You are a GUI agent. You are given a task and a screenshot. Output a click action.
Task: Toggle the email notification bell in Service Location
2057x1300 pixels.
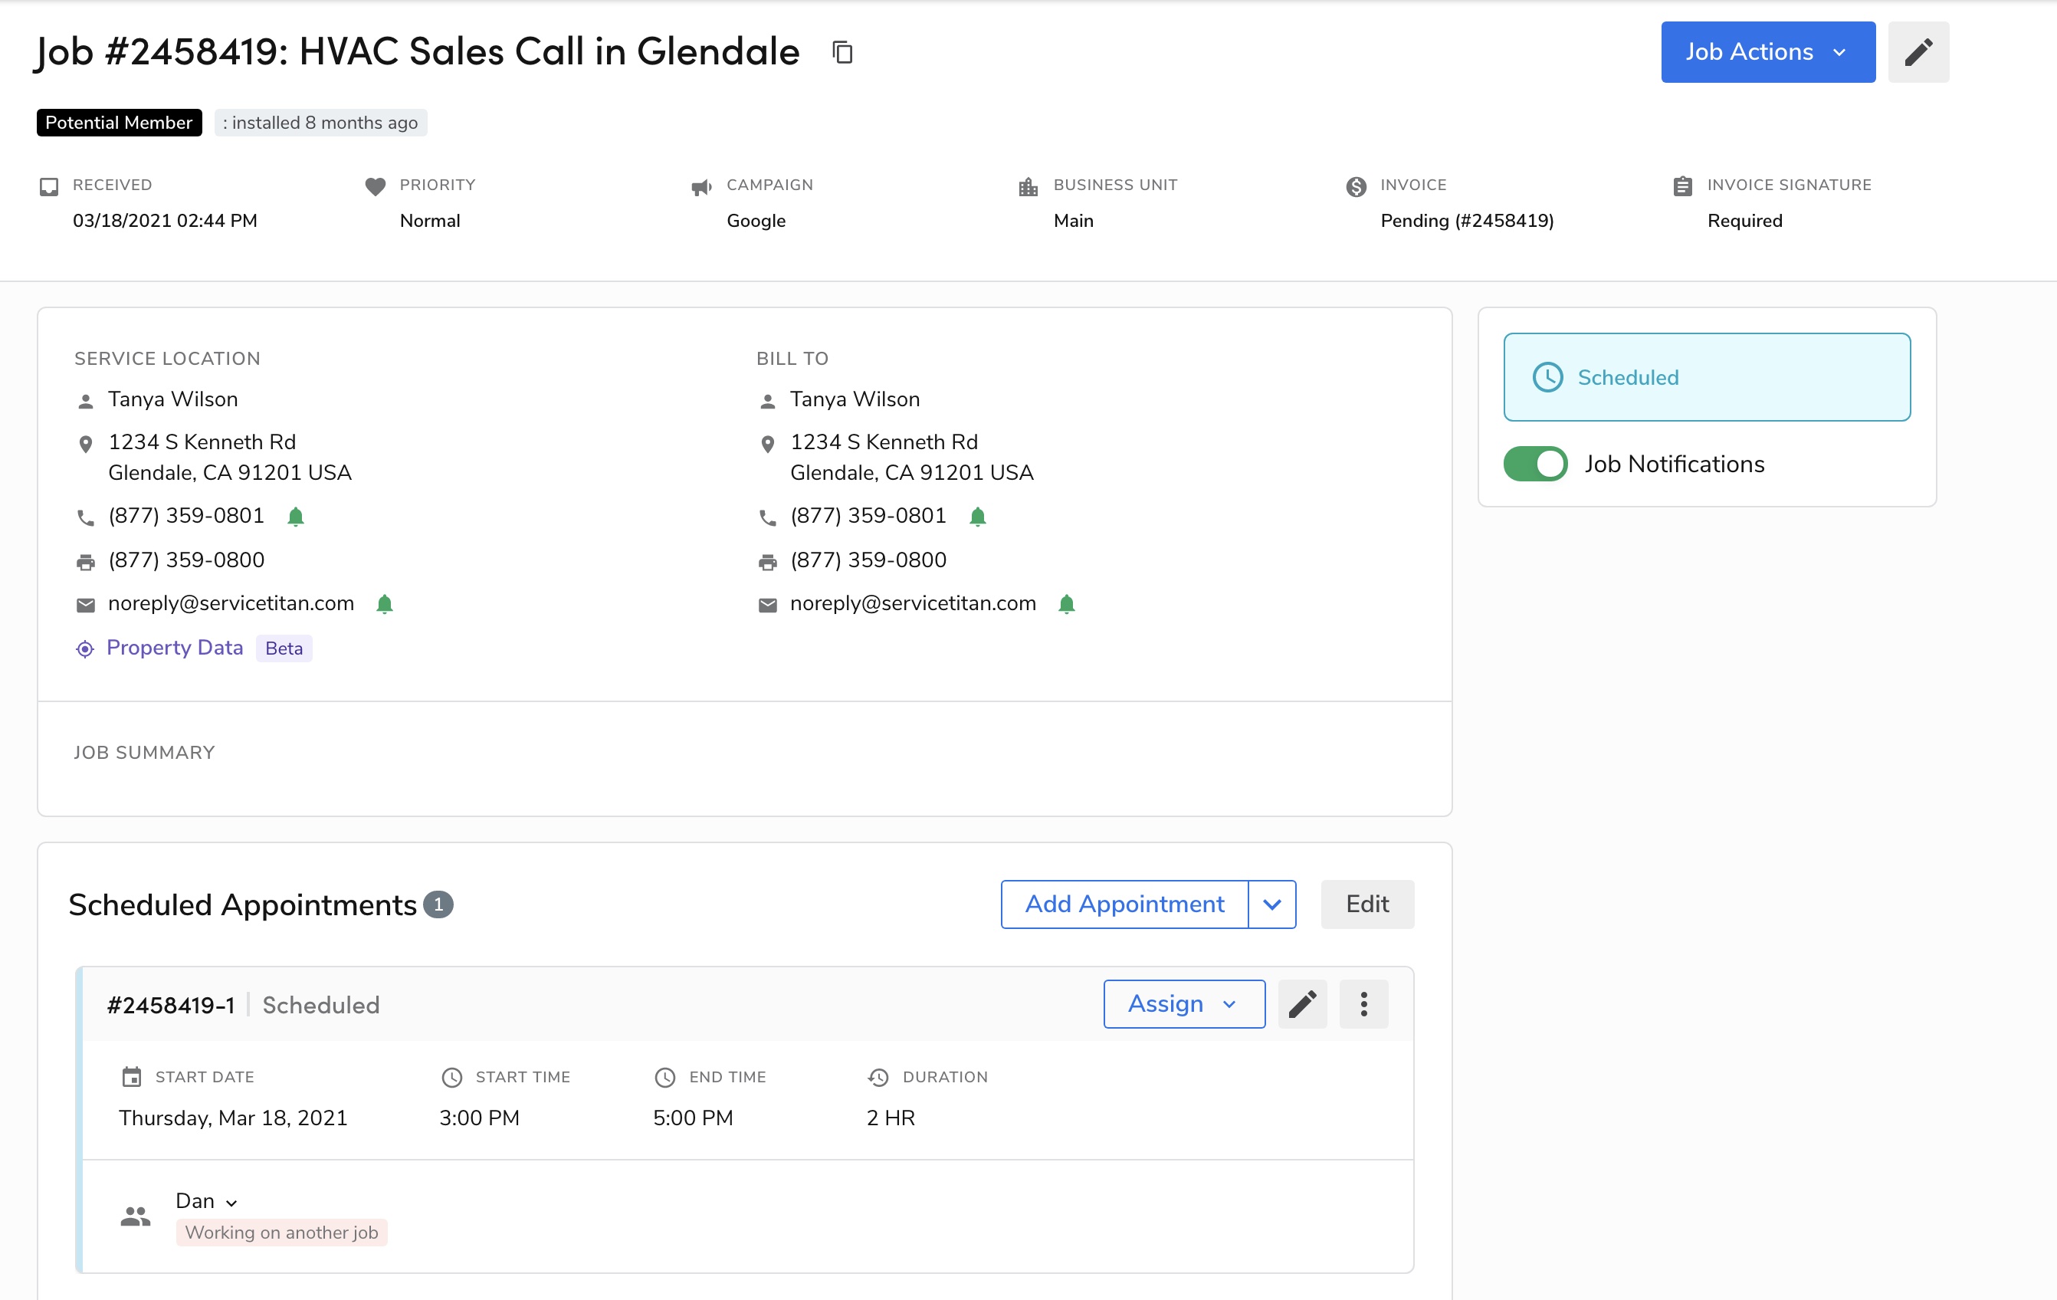pos(385,604)
